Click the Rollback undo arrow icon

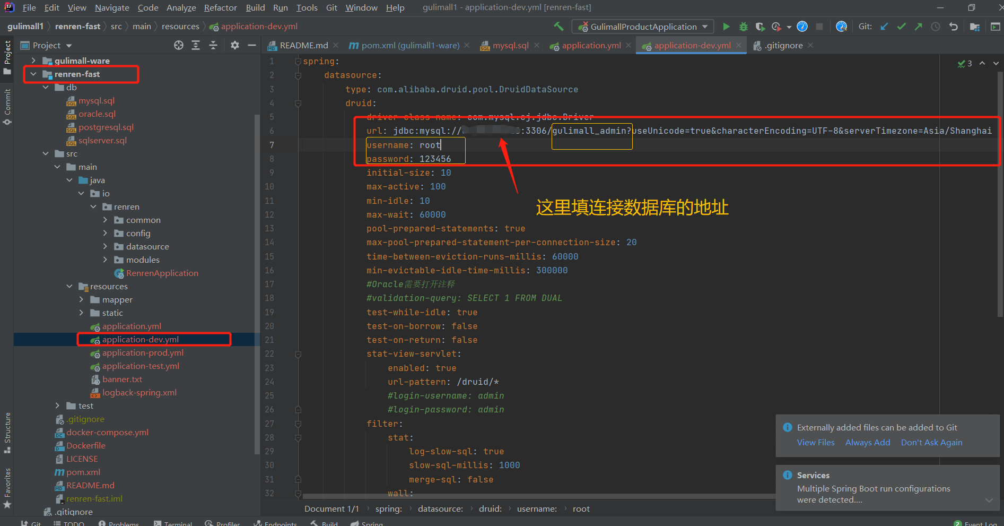point(954,27)
